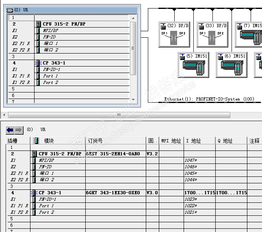Click the 订货号 column header

pyautogui.click(x=116, y=141)
